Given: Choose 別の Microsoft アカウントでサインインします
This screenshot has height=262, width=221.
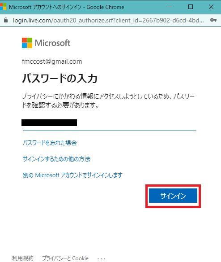Looking at the screenshot, I should coord(72,175).
